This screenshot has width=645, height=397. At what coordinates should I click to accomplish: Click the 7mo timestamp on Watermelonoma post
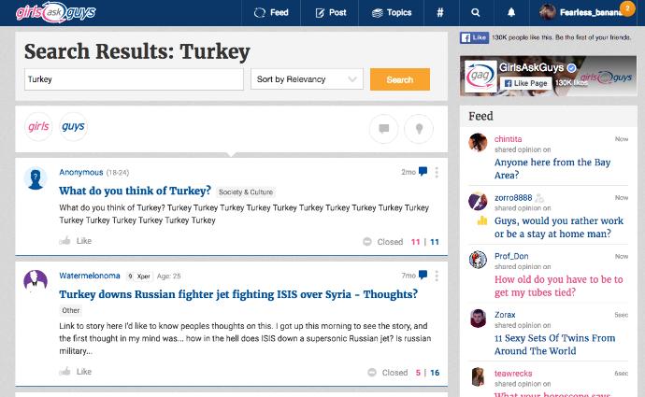point(408,276)
